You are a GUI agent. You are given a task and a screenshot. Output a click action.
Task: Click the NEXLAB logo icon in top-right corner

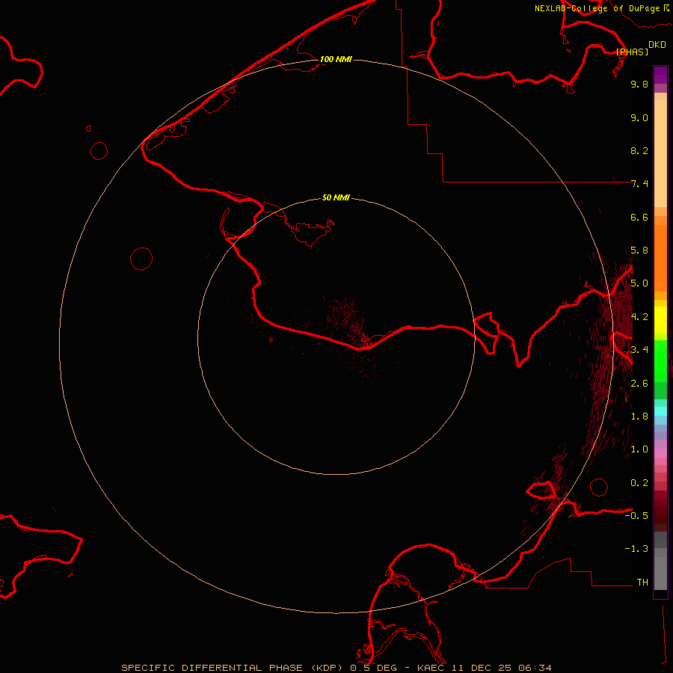pyautogui.click(x=666, y=7)
